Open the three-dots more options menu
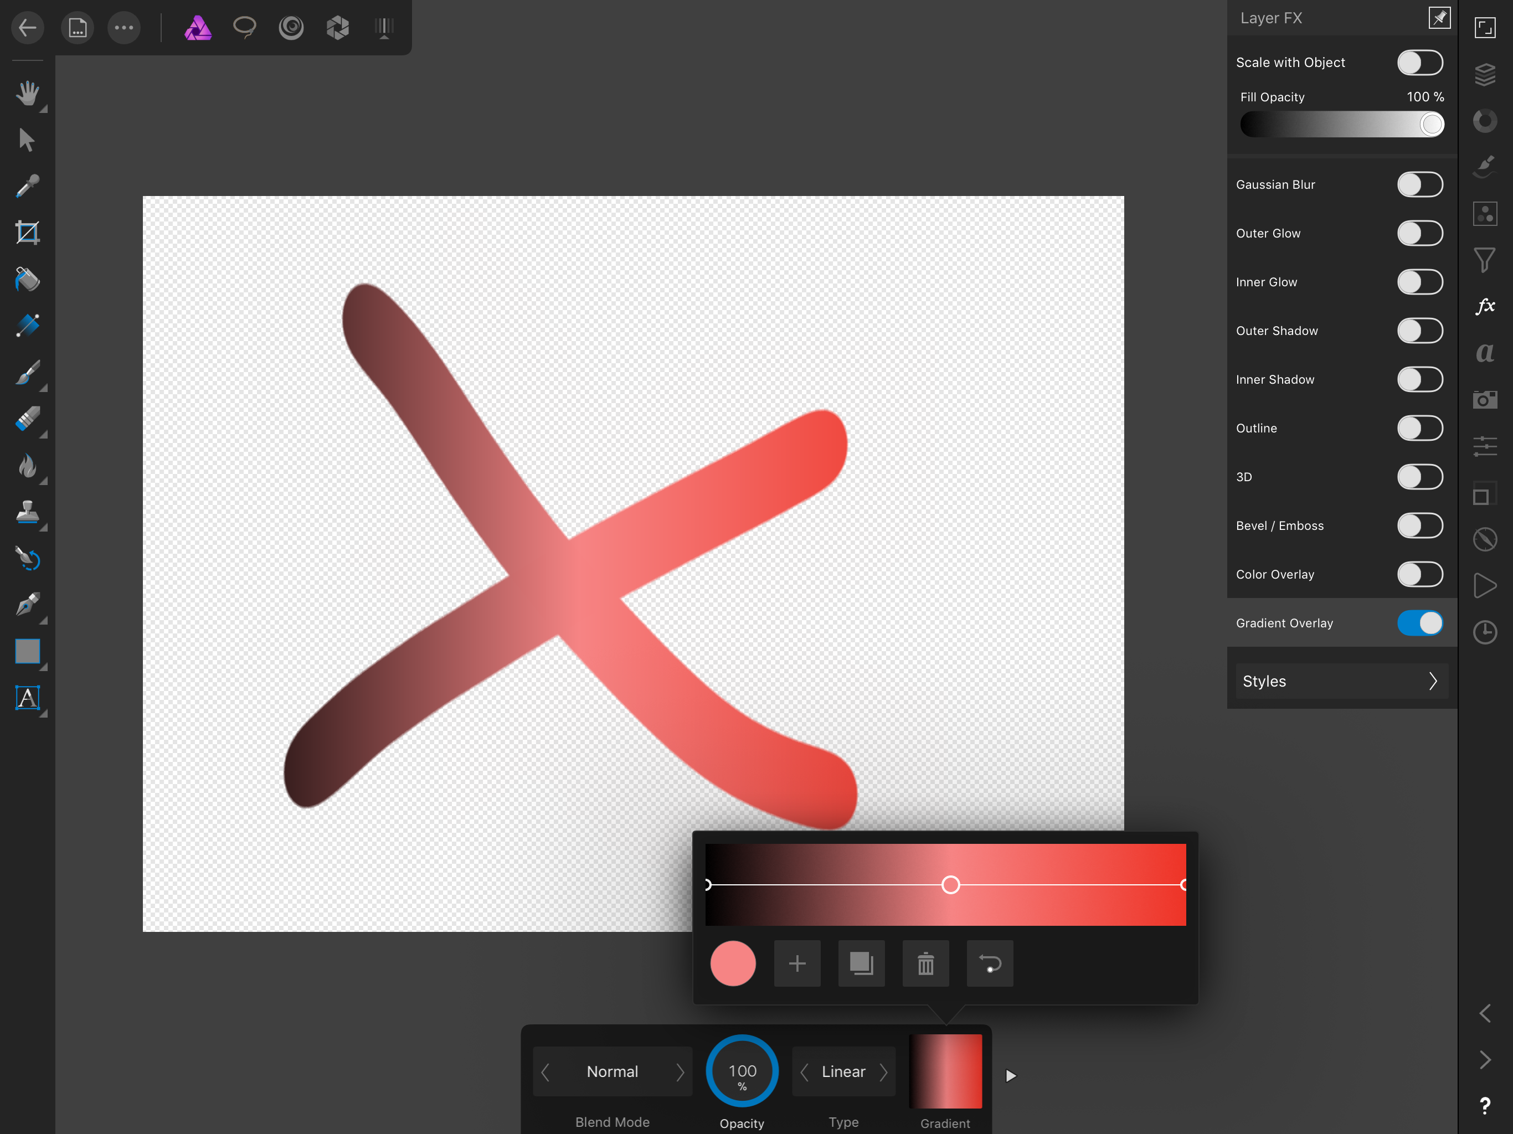 click(x=124, y=28)
